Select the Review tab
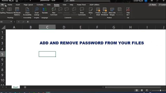The width and height of the screenshot is (166, 93). pos(57,5)
